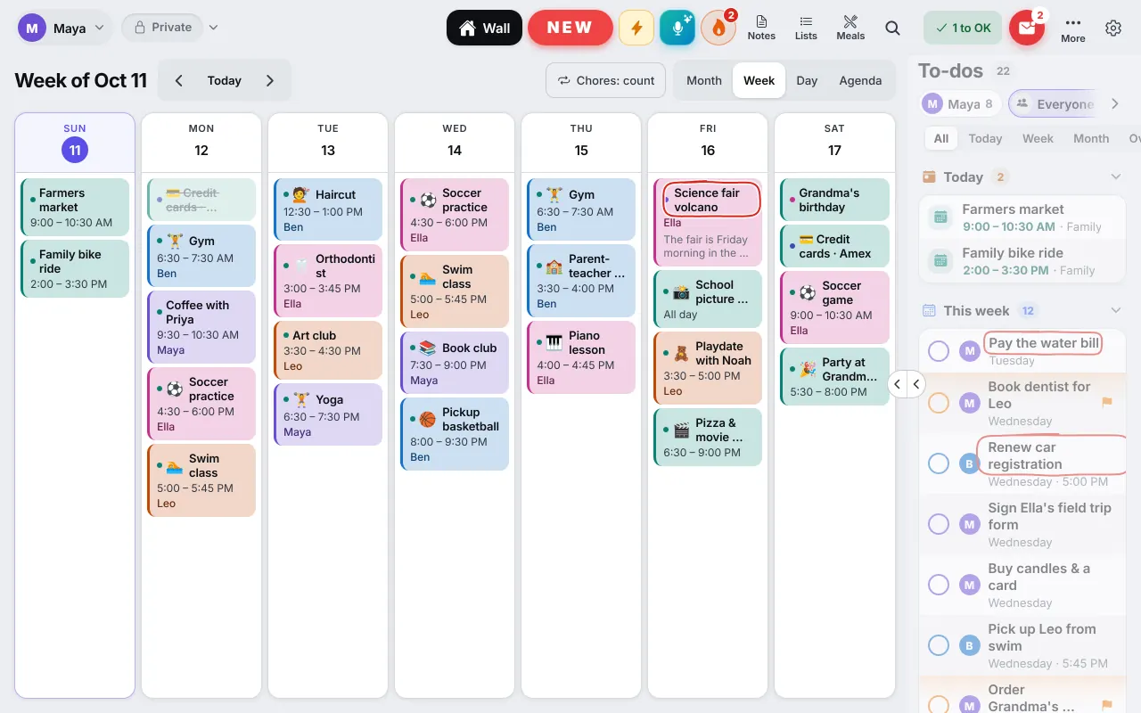The height and width of the screenshot is (713, 1141).
Task: Click the 1 to OK approval button
Action: [x=962, y=28]
